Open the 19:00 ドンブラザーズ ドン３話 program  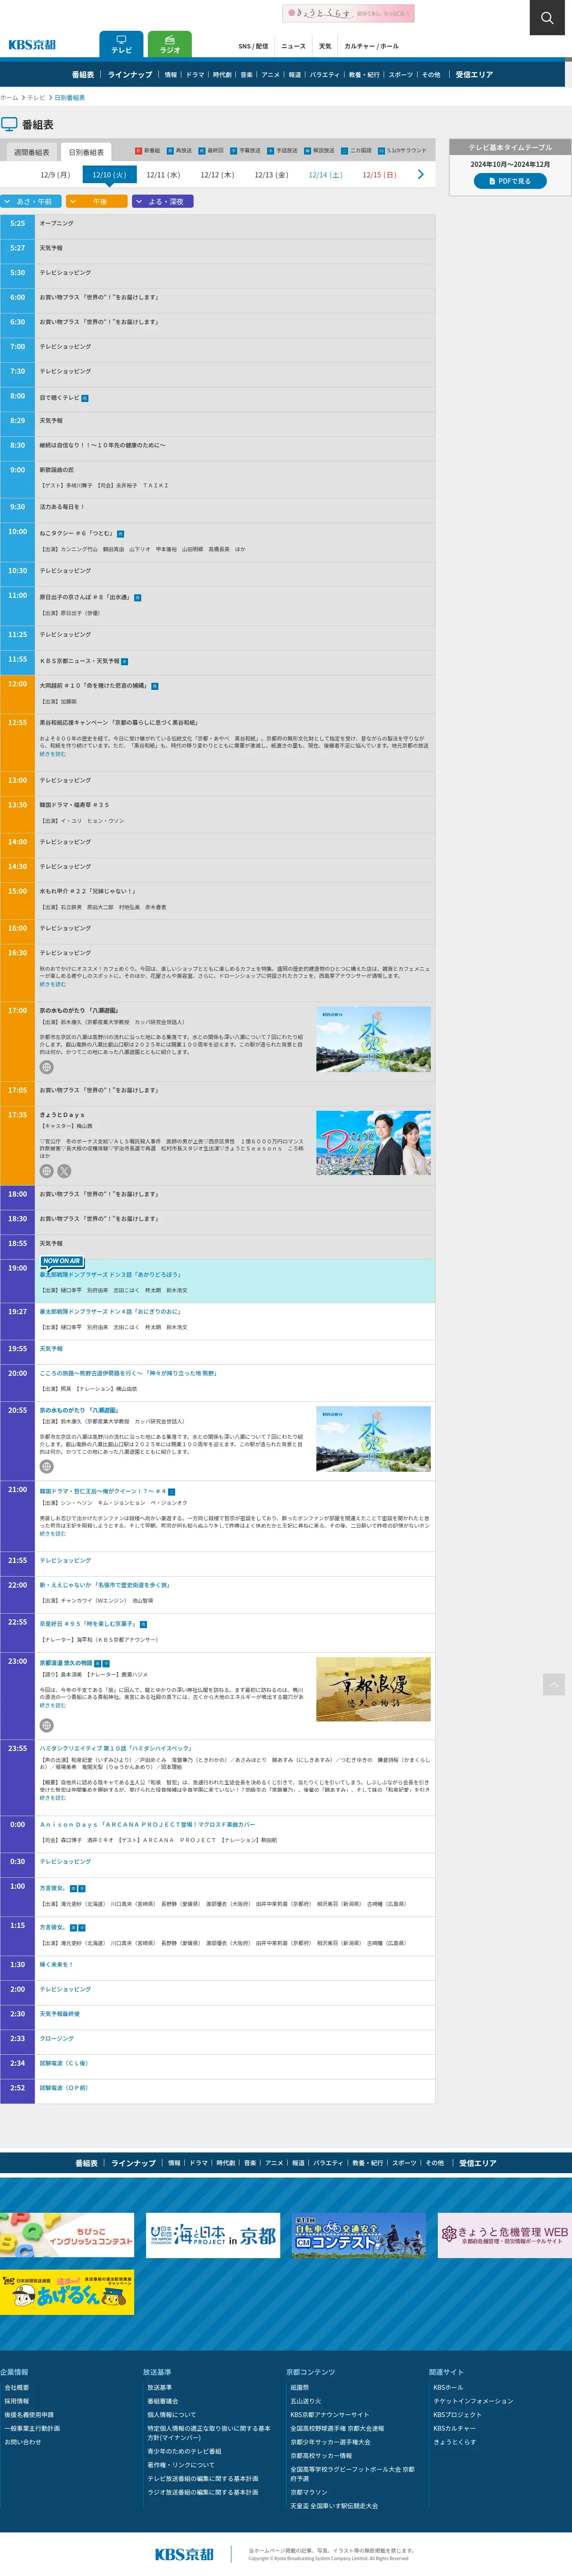coord(110,1275)
